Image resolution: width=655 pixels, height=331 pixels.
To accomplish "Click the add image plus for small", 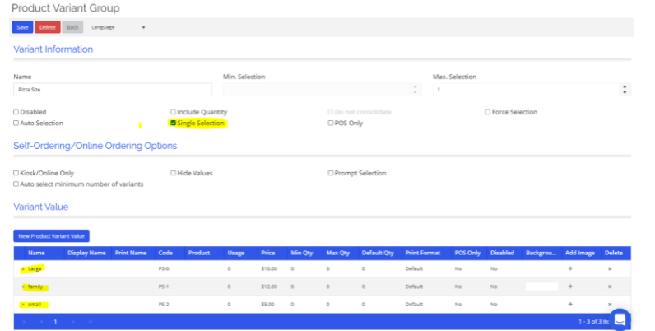I will click(x=569, y=305).
